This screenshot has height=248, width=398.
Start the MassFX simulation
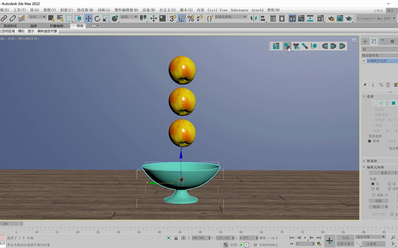[x=333, y=46]
